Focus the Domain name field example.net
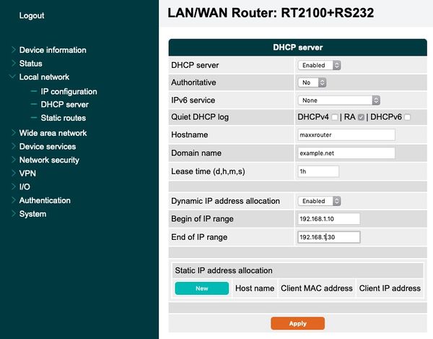 [346, 153]
